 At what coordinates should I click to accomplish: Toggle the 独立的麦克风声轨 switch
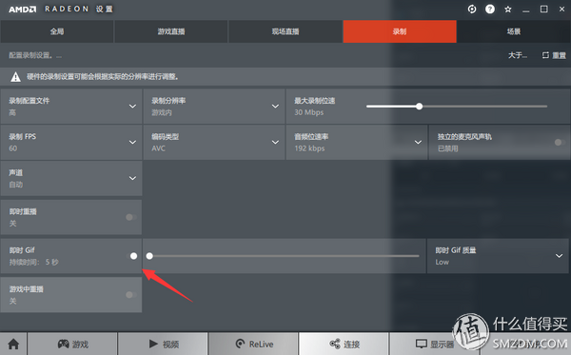coord(560,143)
